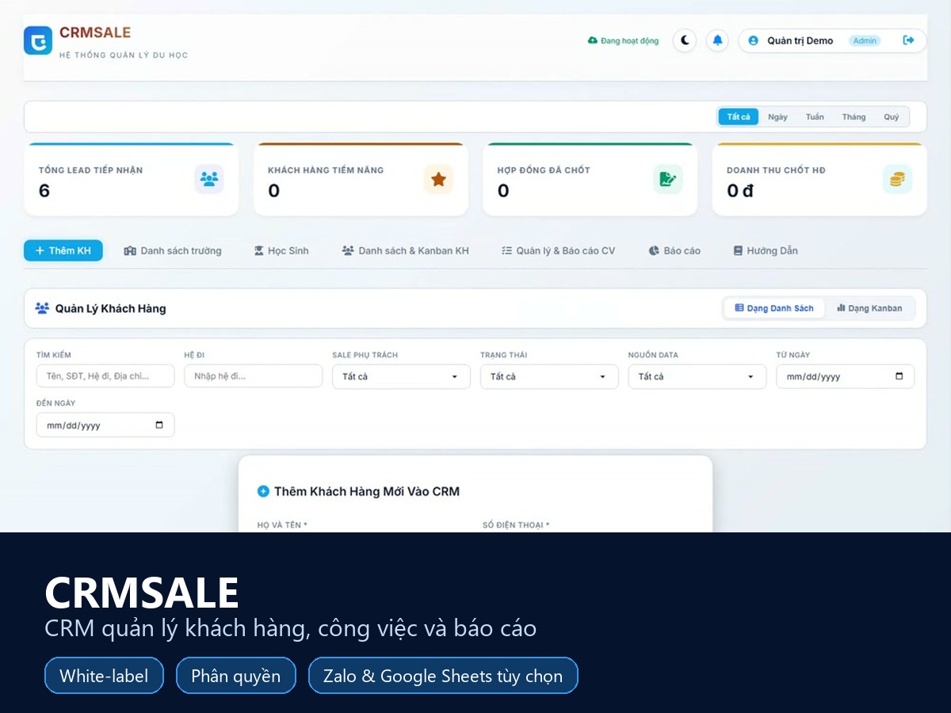Image resolution: width=951 pixels, height=713 pixels.
Task: Open the Nguồn data dropdown
Action: (697, 376)
